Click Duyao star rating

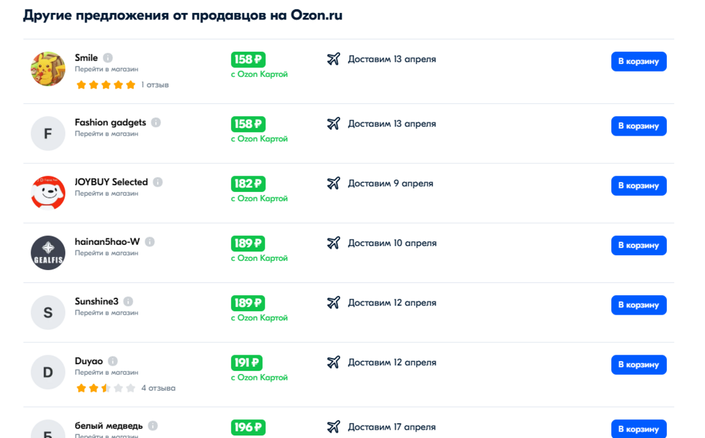(105, 388)
